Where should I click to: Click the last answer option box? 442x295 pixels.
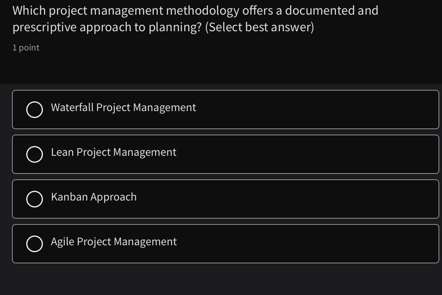coord(226,243)
